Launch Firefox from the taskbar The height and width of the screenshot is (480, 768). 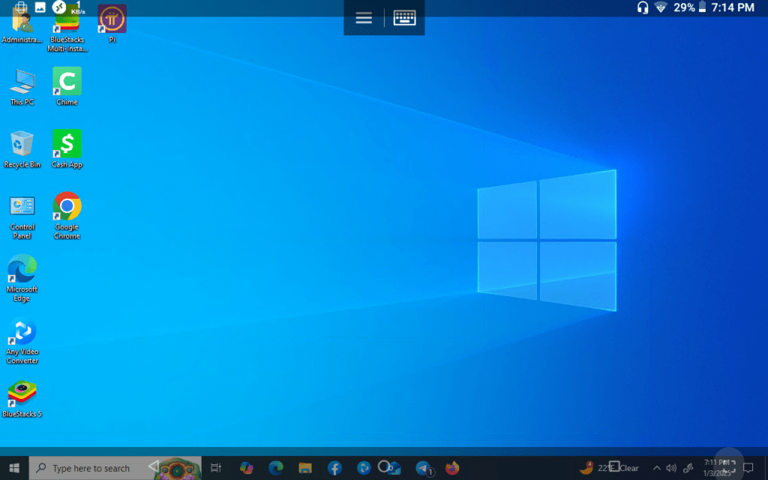coord(452,468)
